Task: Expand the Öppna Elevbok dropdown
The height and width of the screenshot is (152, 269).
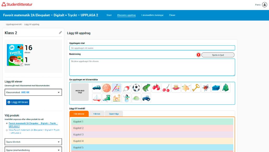Action: 33,142
